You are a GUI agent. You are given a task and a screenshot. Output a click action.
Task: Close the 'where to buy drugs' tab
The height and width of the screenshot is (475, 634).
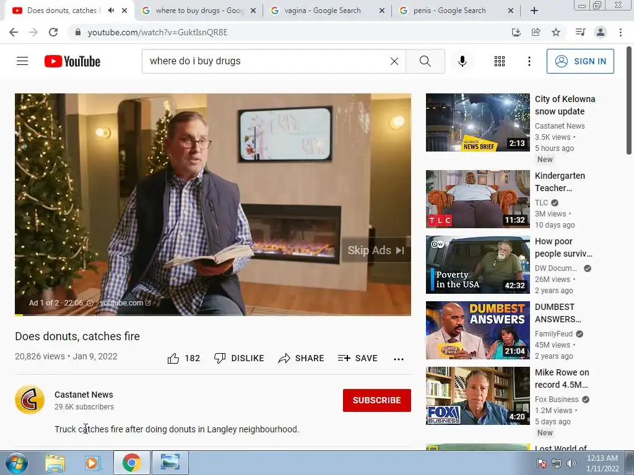[x=253, y=11]
